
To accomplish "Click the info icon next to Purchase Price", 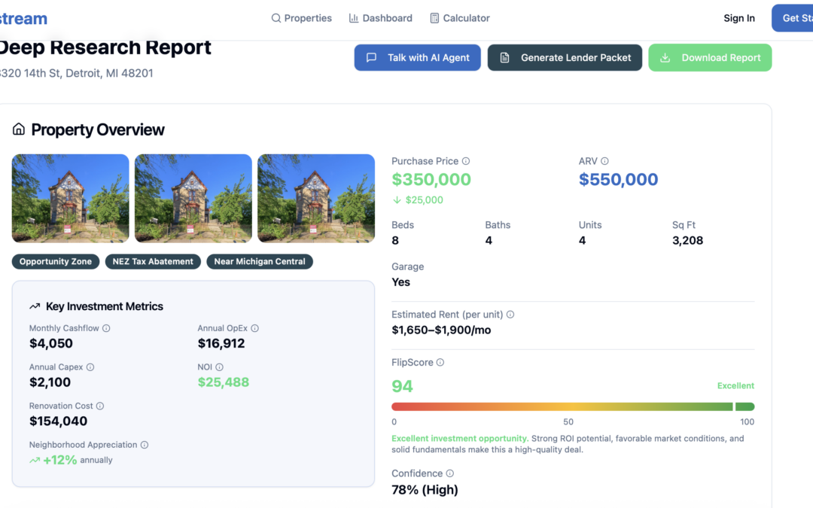I will [466, 161].
